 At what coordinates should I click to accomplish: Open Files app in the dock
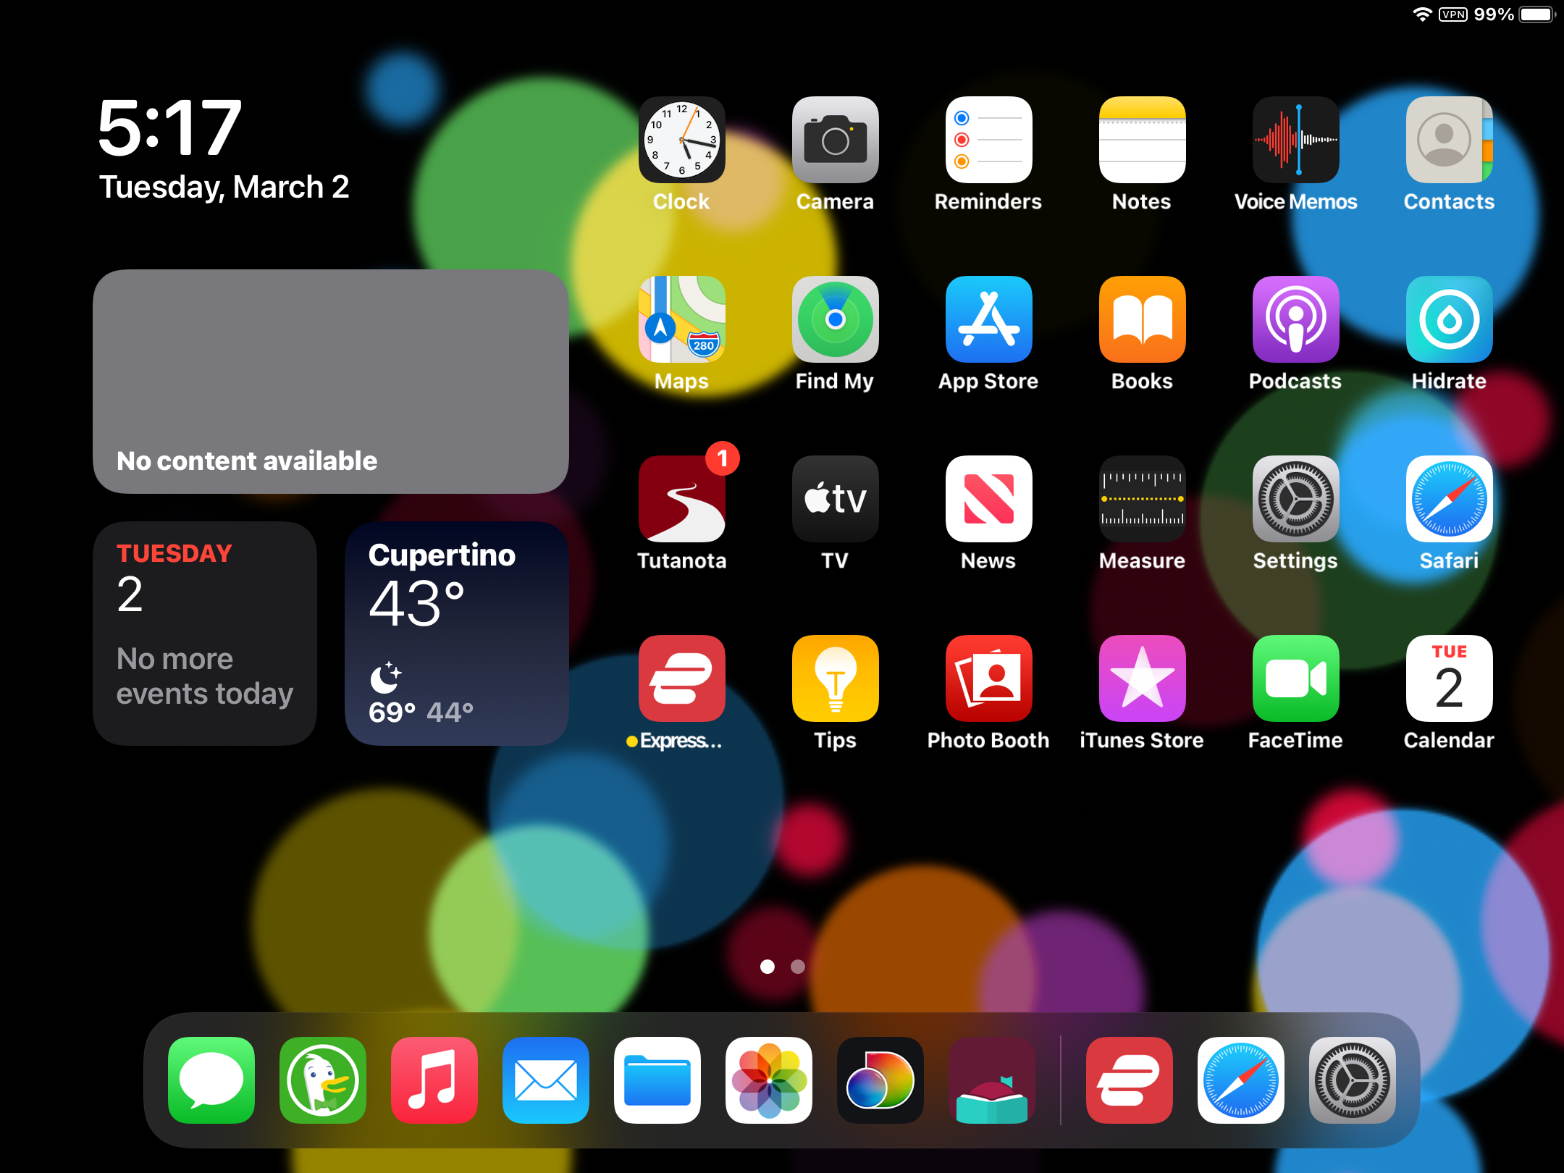(657, 1080)
